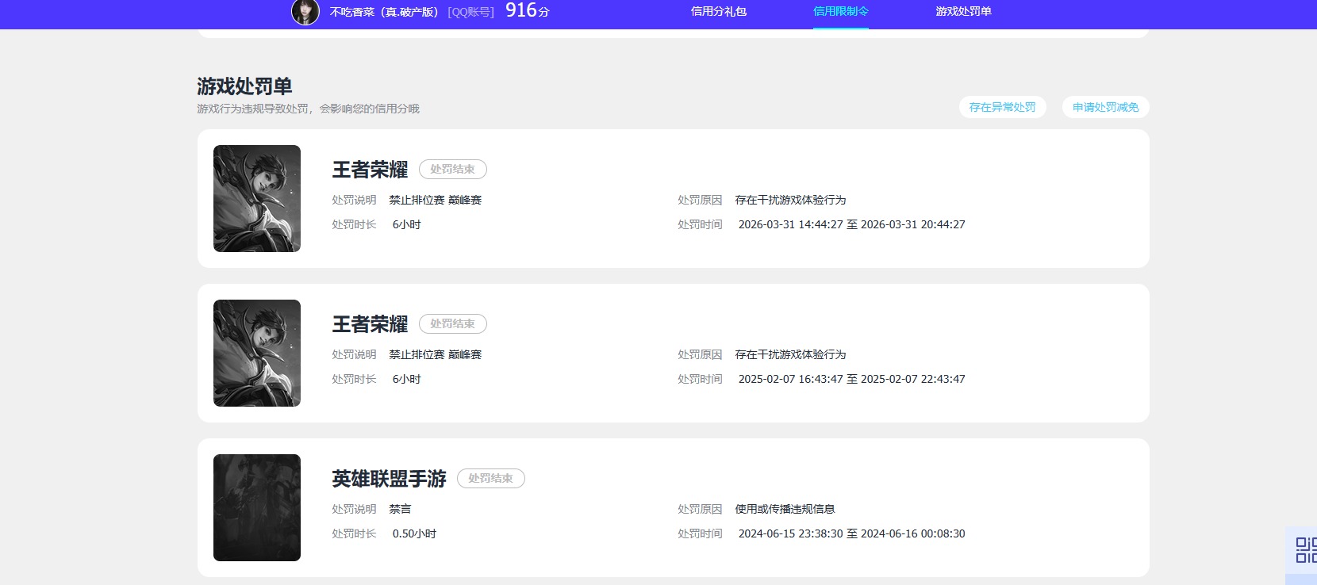The width and height of the screenshot is (1317, 585).
Task: Go to the 游戏处罚单 tab
Action: [x=964, y=12]
